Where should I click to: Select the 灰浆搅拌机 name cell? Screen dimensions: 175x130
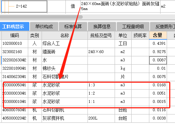(65, 118)
